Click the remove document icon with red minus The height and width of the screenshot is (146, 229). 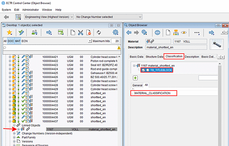pos(89,32)
